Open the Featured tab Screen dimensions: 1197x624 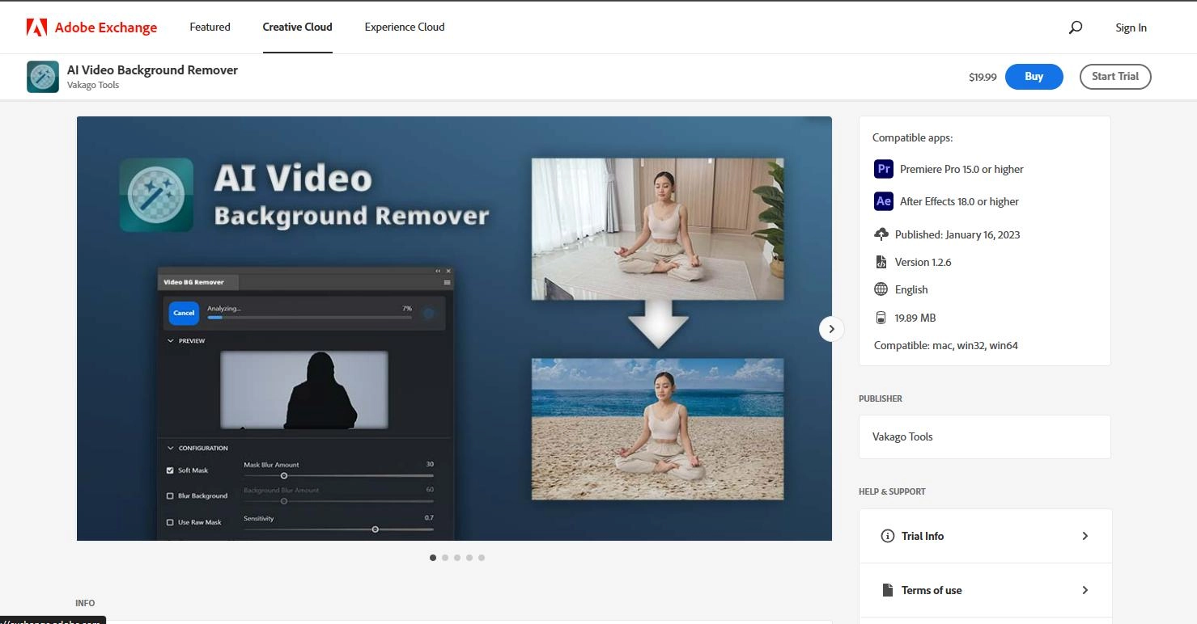(210, 27)
